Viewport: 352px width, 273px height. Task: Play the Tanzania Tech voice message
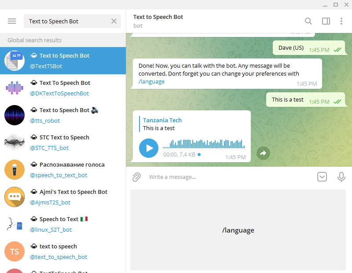(149, 148)
